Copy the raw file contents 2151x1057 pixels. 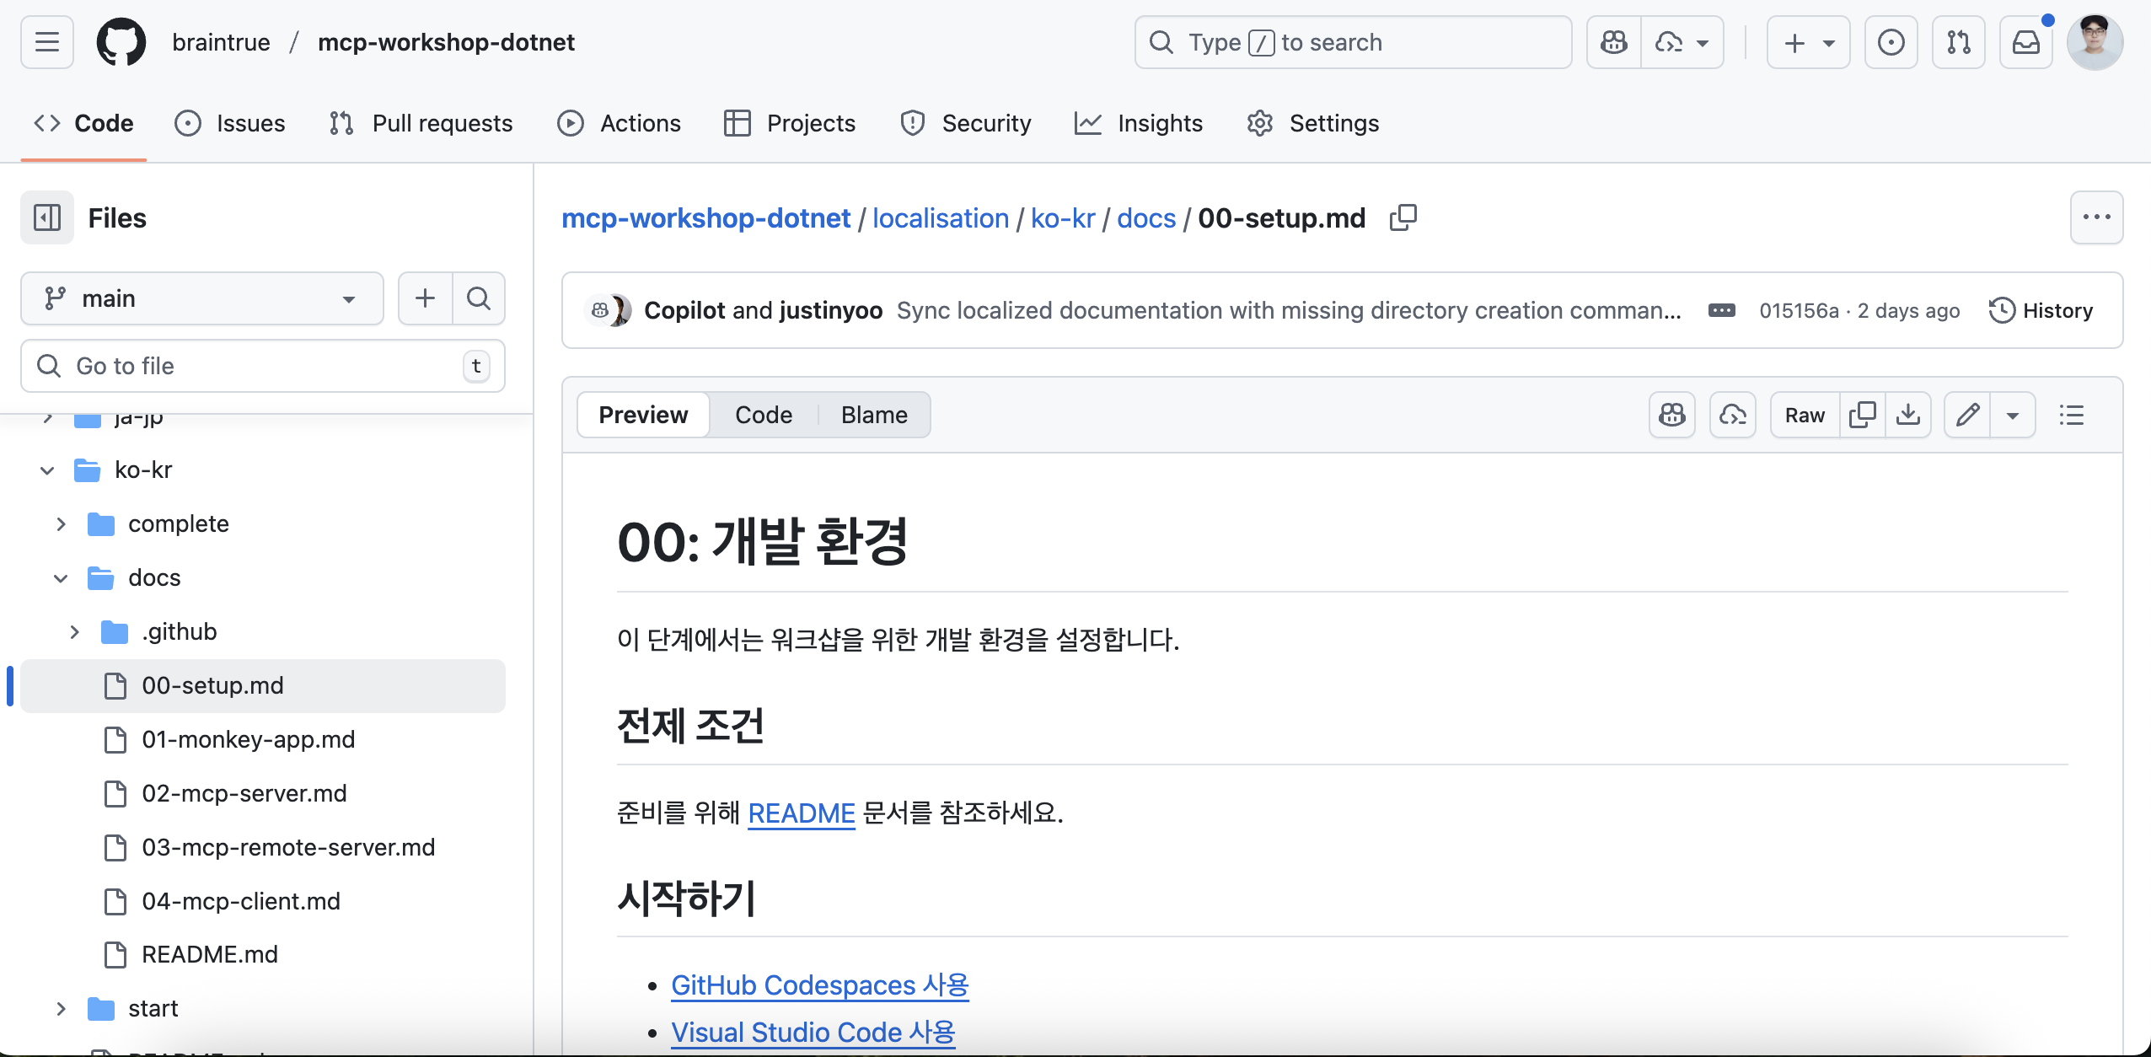coord(1862,415)
